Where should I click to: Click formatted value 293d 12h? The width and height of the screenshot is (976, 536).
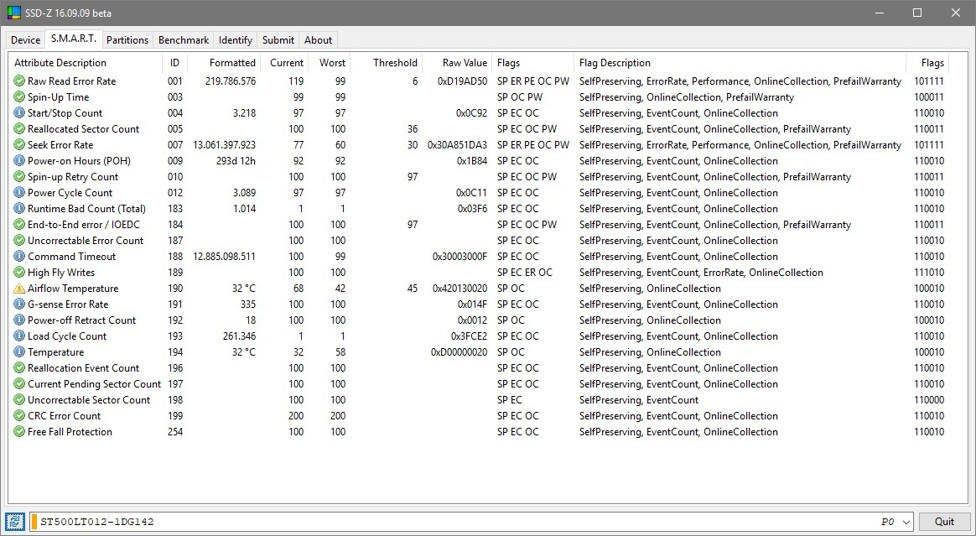tap(235, 160)
